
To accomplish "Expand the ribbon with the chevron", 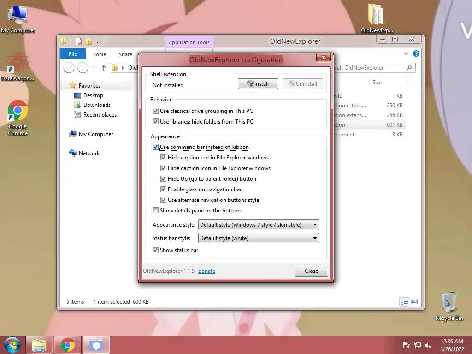I will (x=406, y=53).
